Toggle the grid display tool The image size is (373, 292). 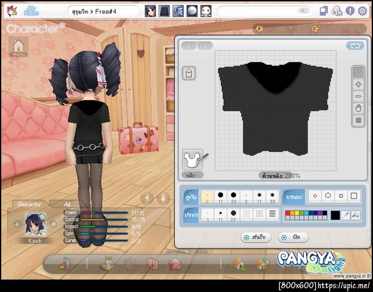point(358,120)
